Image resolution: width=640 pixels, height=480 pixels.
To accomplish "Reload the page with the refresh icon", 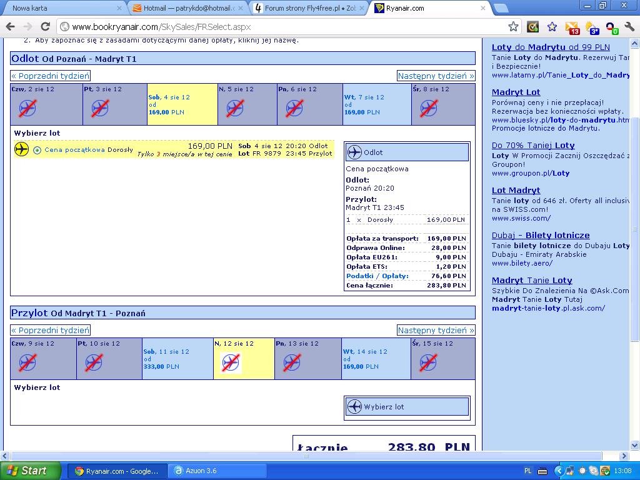I will [45, 26].
